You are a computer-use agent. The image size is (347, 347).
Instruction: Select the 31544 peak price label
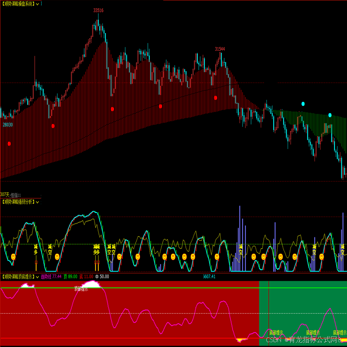220,49
